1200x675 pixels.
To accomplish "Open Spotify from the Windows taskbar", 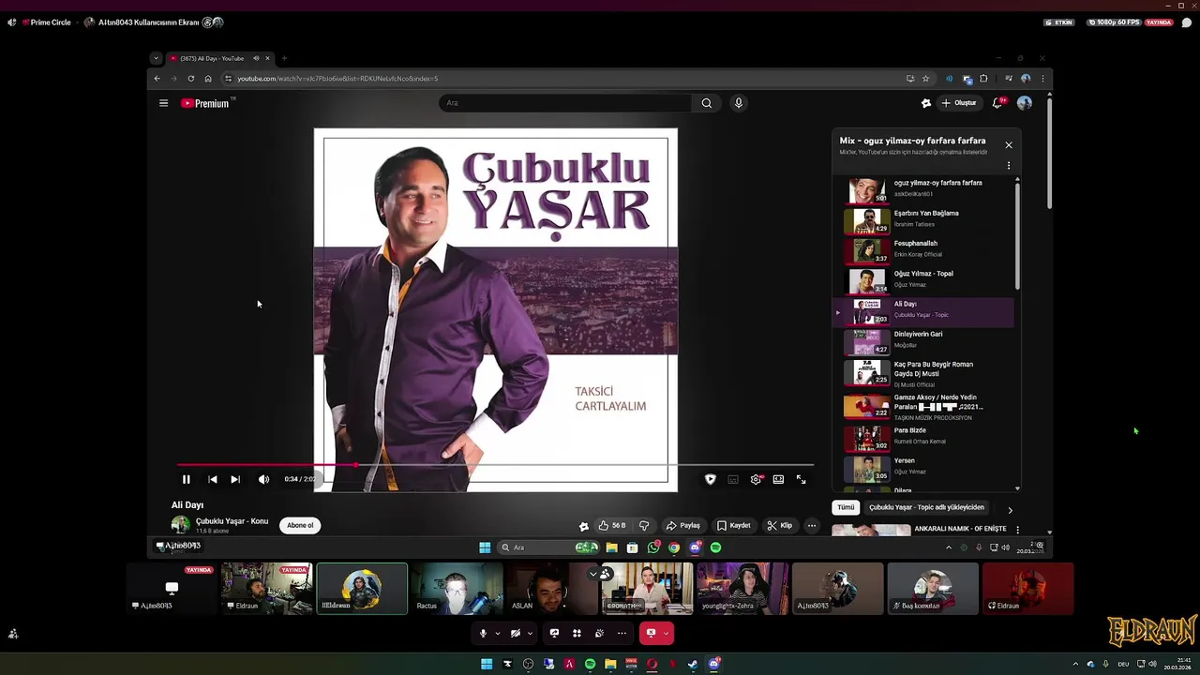I will point(590,664).
